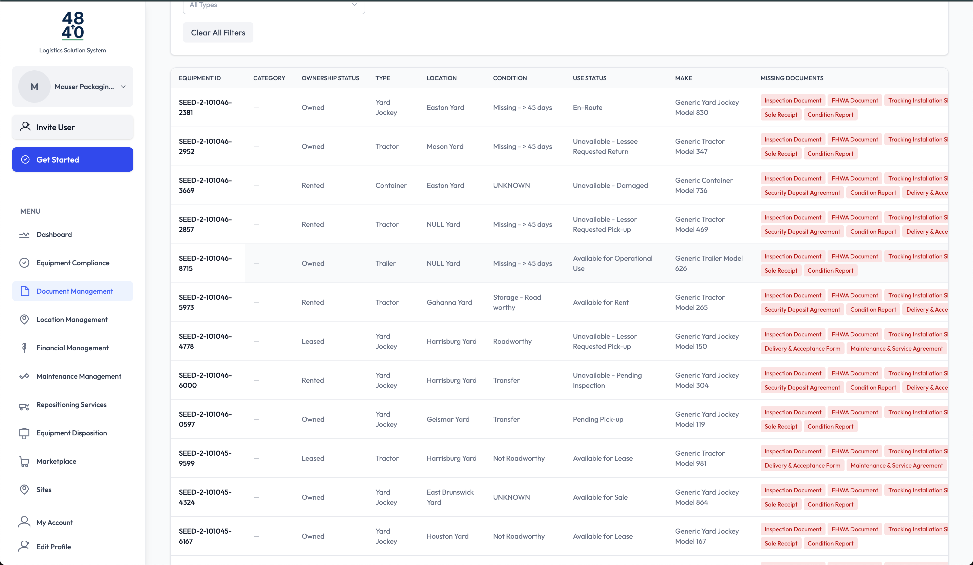Select the Equipment Compliance checkmark icon
The width and height of the screenshot is (973, 565).
click(x=24, y=263)
